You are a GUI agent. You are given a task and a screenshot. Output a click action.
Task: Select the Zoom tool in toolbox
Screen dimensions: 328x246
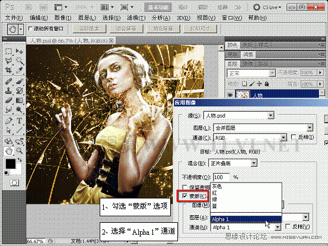pyautogui.click(x=20, y=151)
